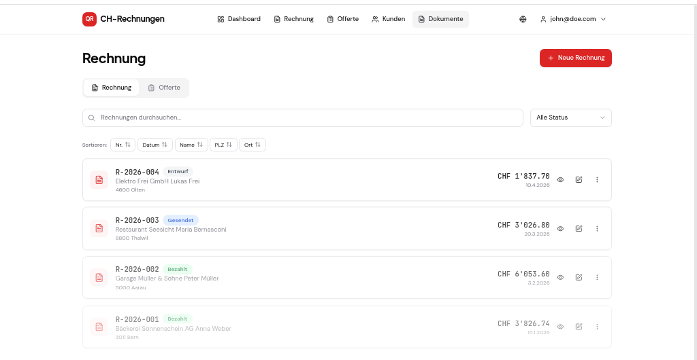
Task: Click amount CHF 3'026.80
Action: tap(523, 226)
